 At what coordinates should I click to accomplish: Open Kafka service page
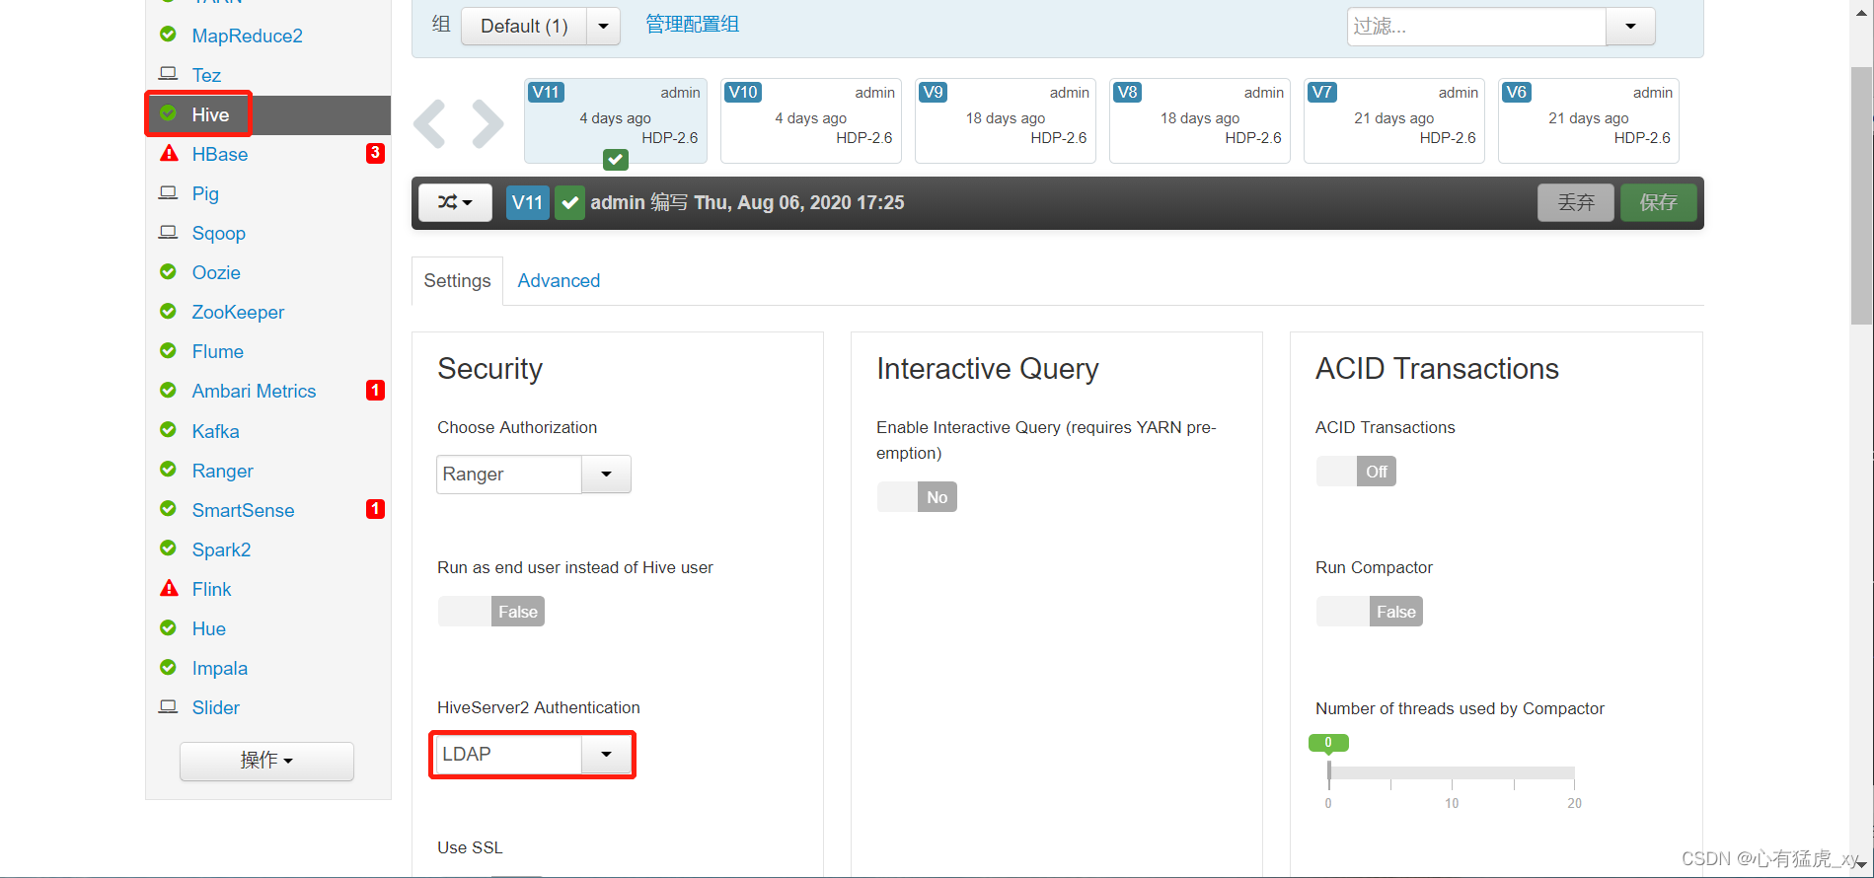click(216, 431)
